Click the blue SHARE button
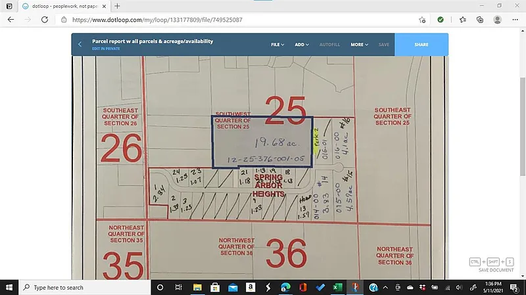This screenshot has height=295, width=526. [x=421, y=45]
